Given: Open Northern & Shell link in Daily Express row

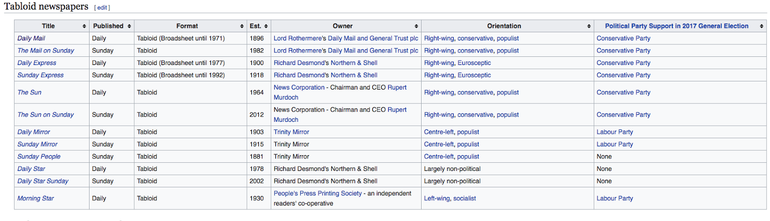Looking at the screenshot, I should (x=353, y=63).
